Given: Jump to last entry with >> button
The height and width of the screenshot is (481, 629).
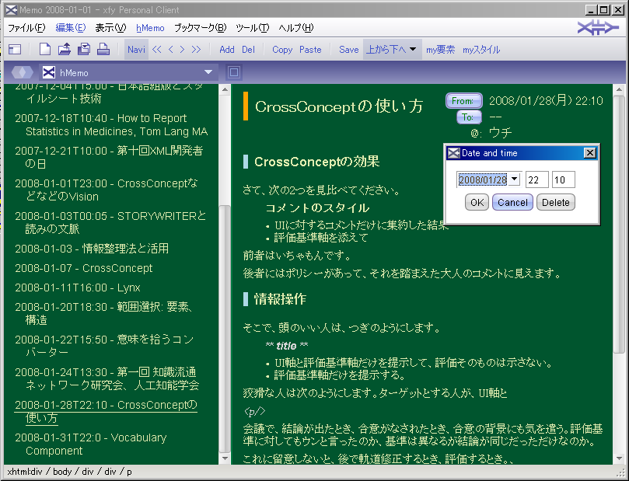Looking at the screenshot, I should (x=196, y=49).
